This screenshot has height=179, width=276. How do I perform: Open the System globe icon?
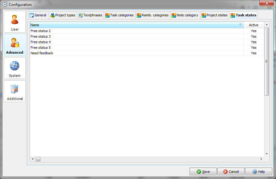coord(15,66)
